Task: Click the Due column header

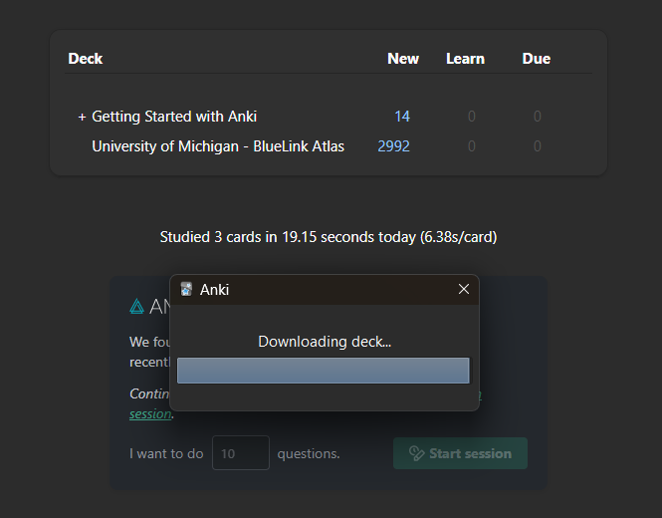Action: point(536,59)
